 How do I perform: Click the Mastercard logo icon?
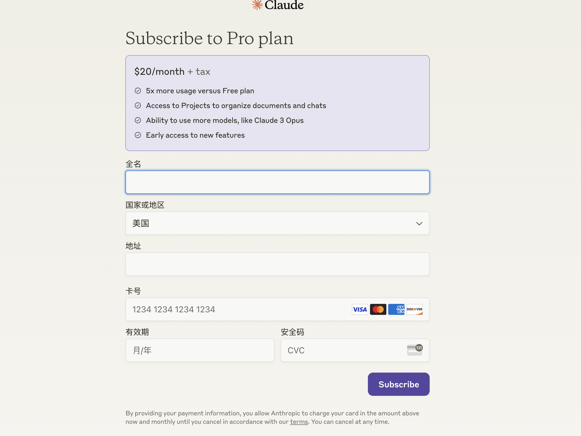[378, 309]
